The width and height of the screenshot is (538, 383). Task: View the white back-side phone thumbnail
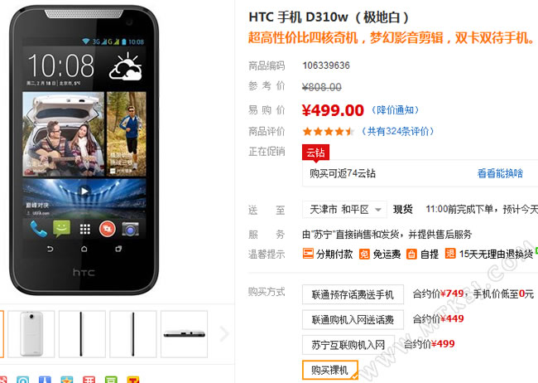tap(31, 334)
